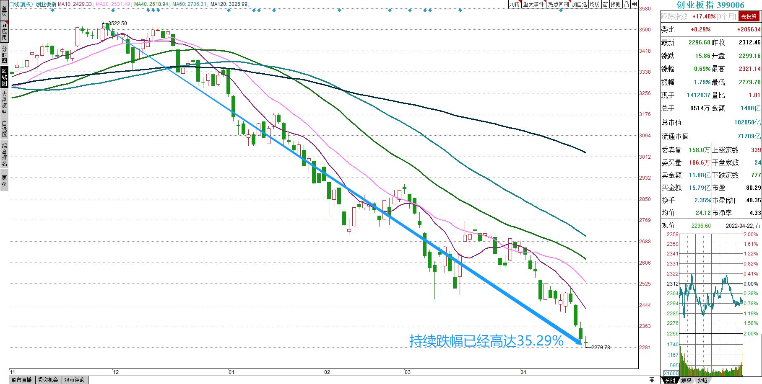This screenshot has height=384, width=762.
Task: Click the jump-to-end arrow icon at top
Action: 635,4
